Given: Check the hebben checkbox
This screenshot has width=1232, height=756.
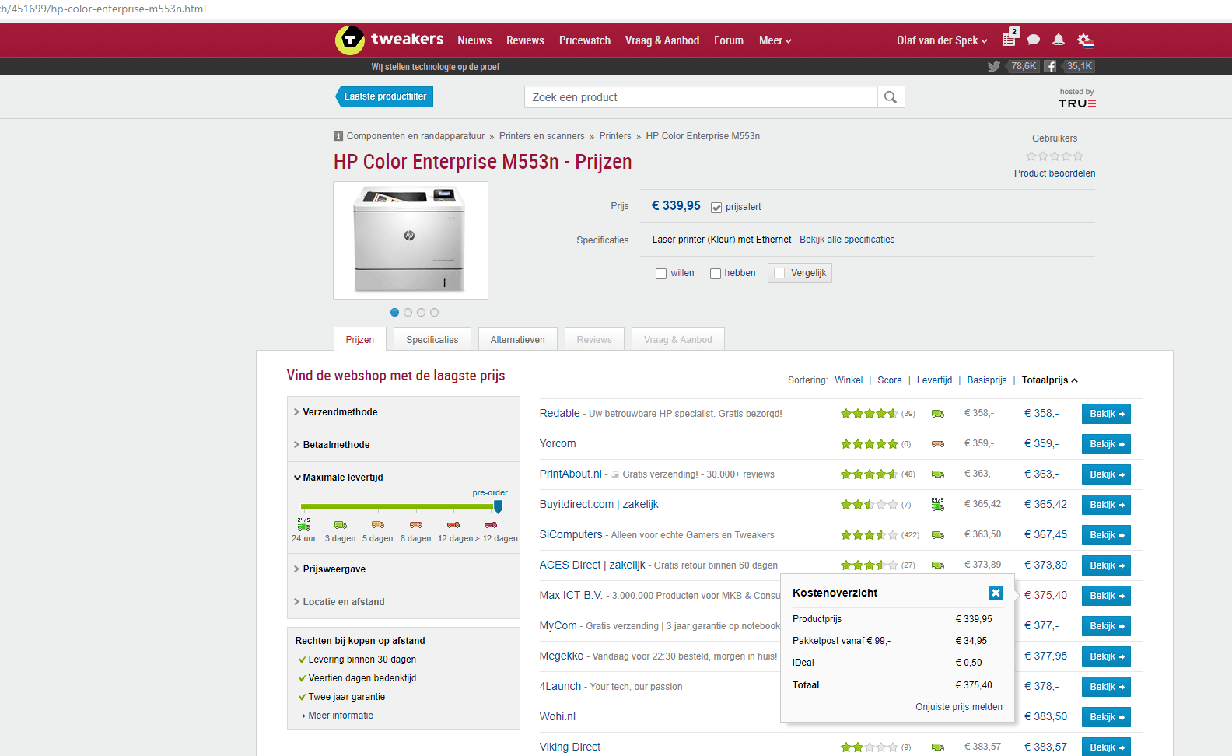Looking at the screenshot, I should click(x=716, y=274).
